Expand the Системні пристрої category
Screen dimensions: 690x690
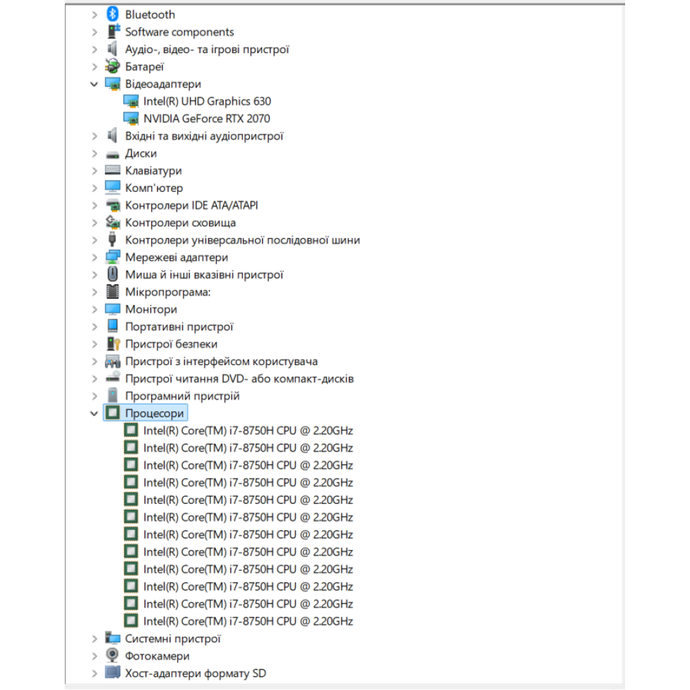[x=95, y=639]
